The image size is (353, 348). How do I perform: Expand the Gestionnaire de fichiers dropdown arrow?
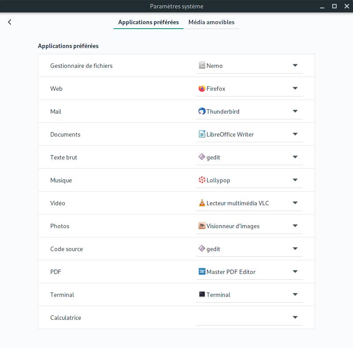(295, 66)
